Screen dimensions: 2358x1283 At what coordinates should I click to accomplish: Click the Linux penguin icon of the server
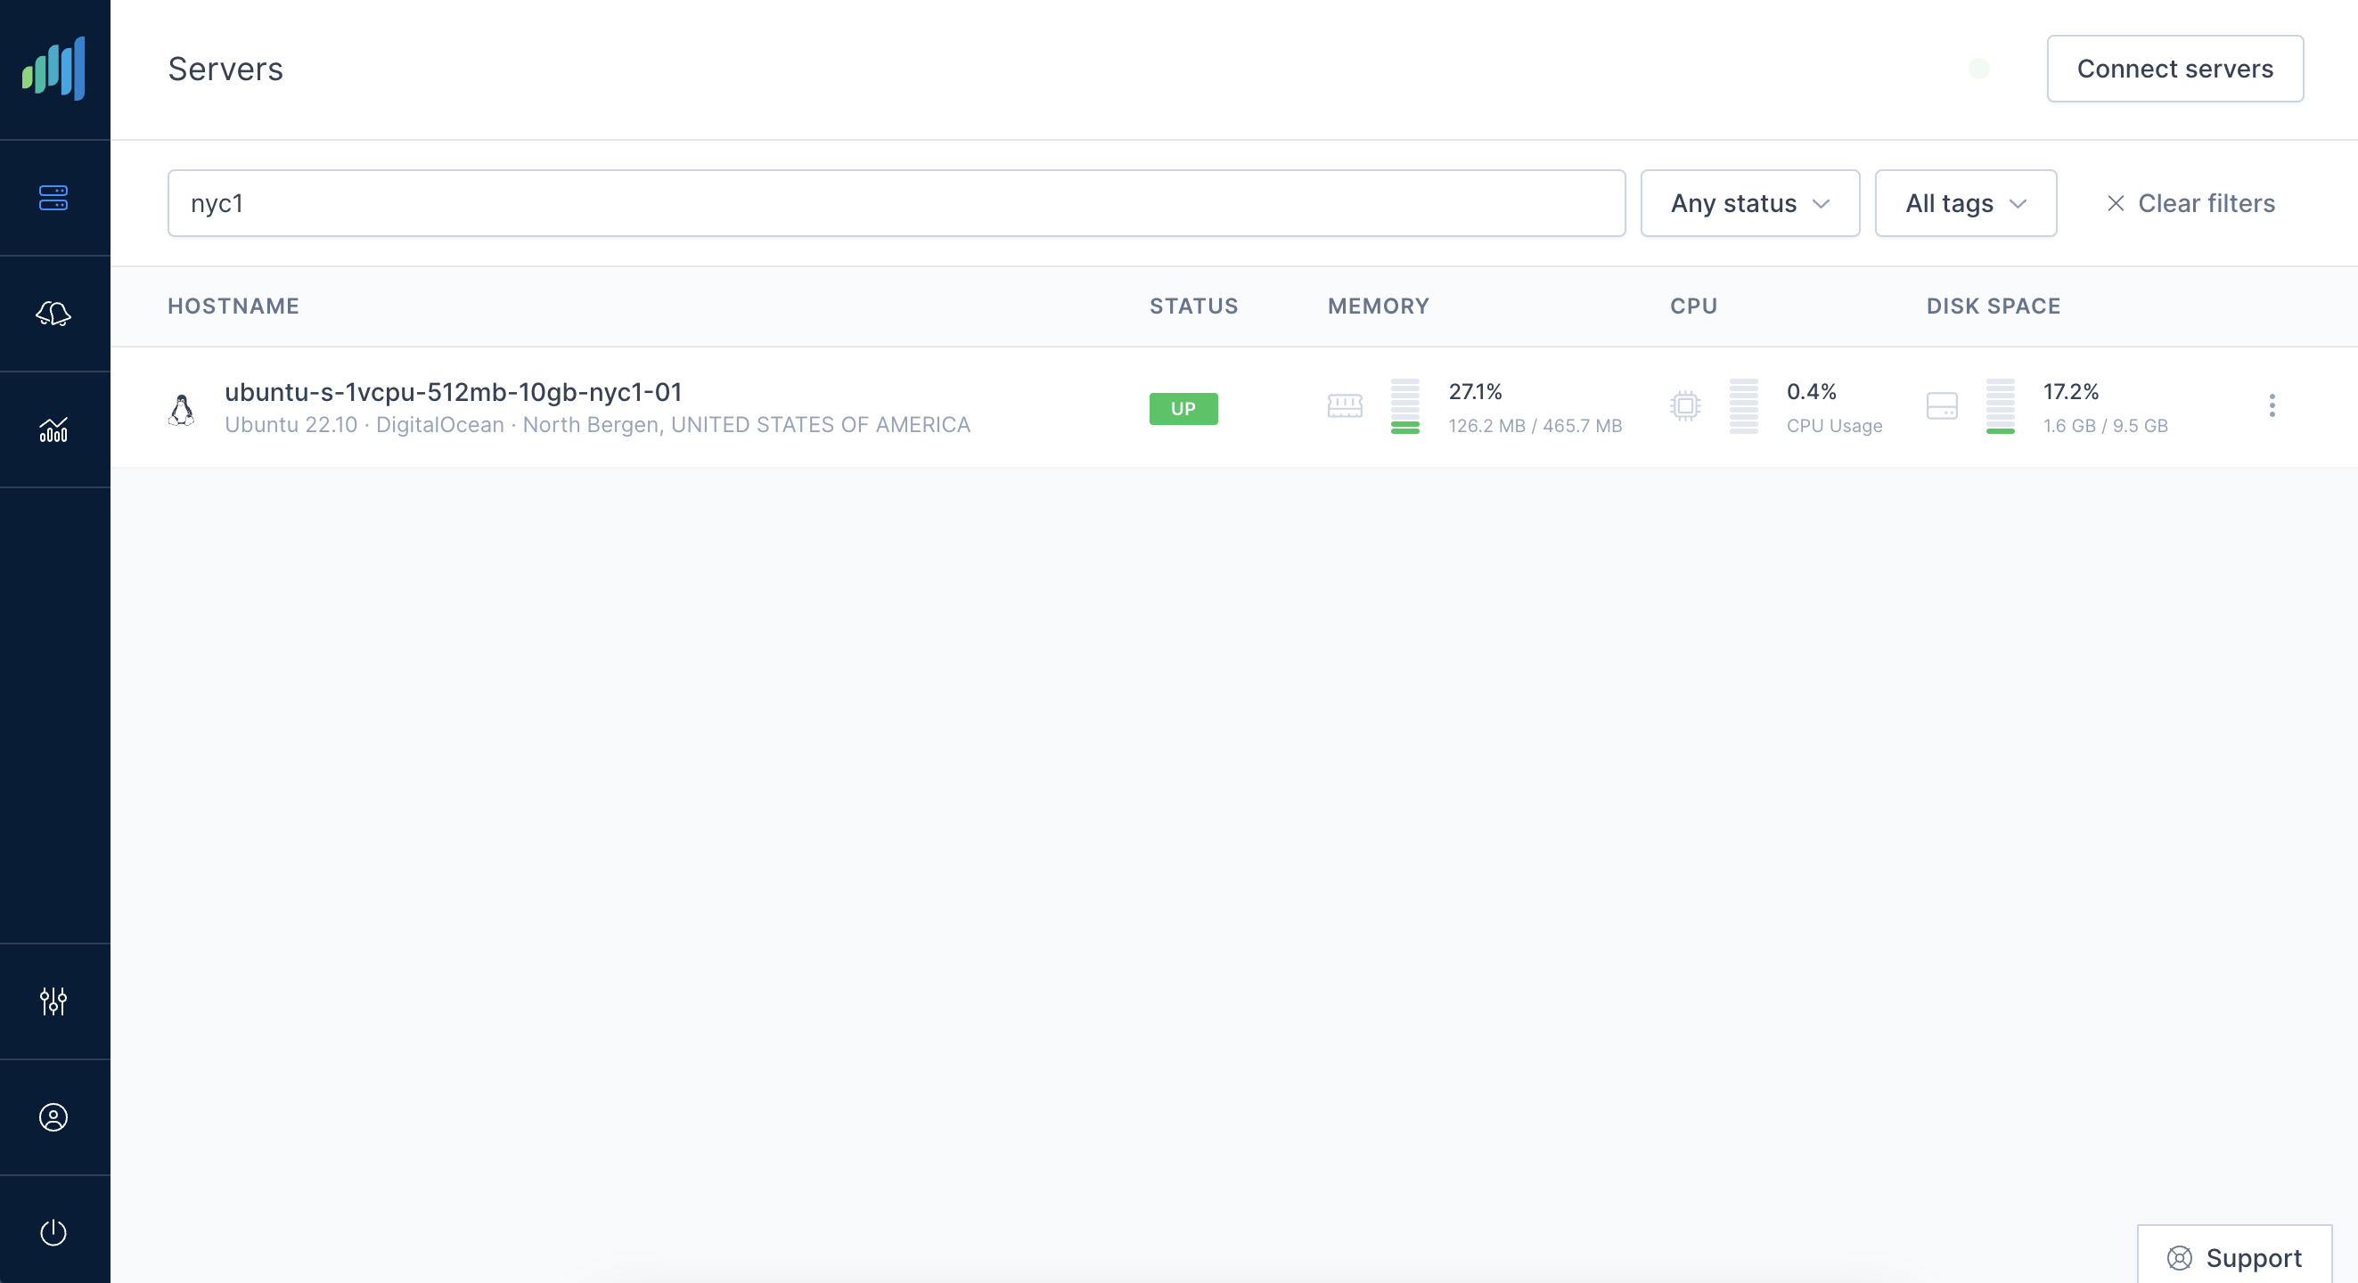click(x=182, y=408)
